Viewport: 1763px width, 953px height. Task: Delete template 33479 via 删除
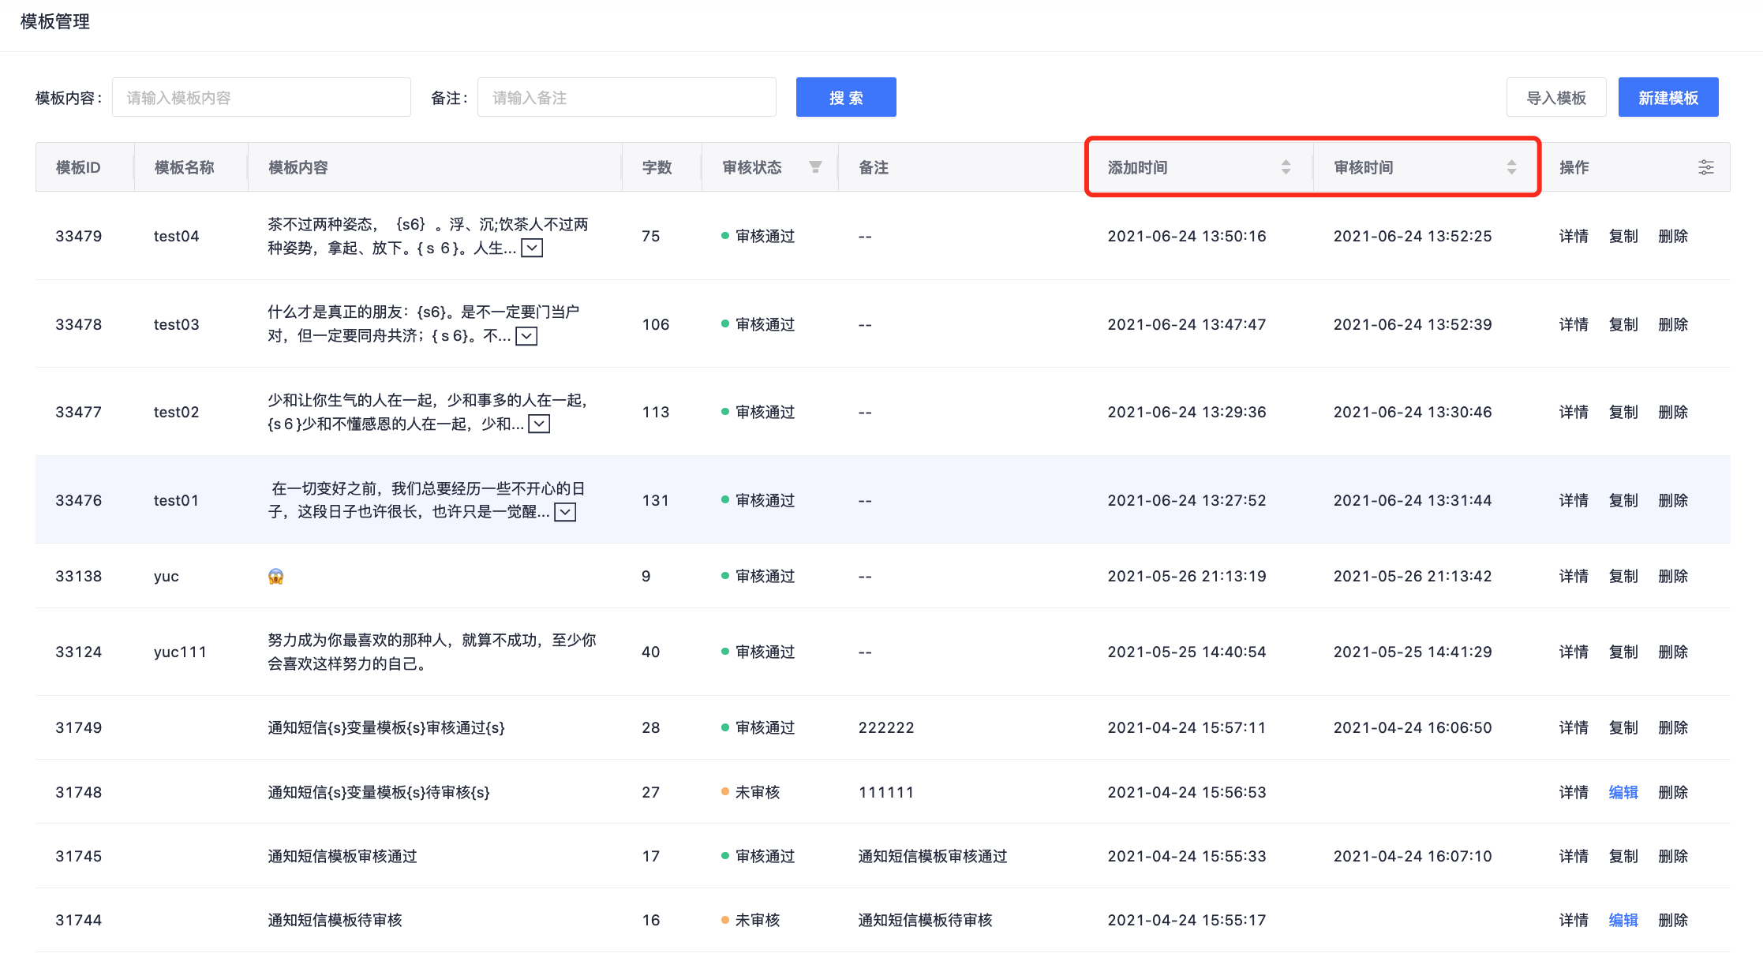pyautogui.click(x=1673, y=236)
